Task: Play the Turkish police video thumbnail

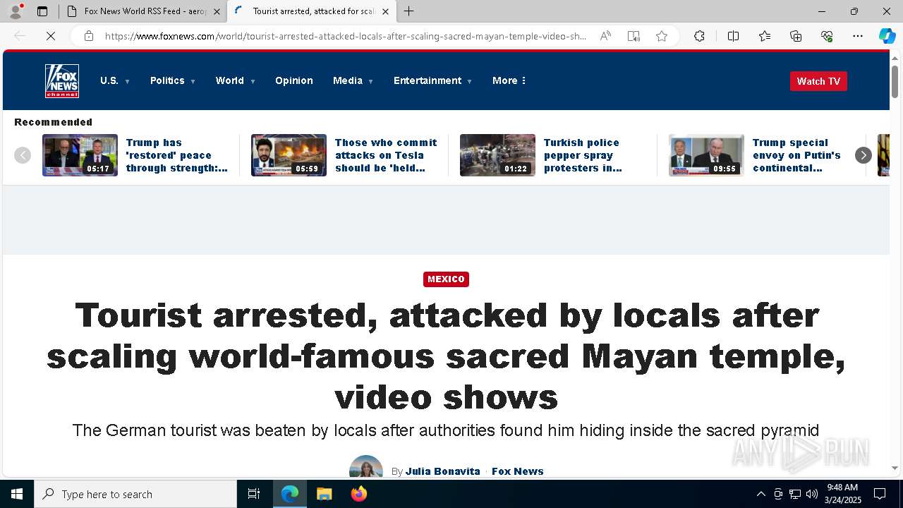Action: (497, 155)
